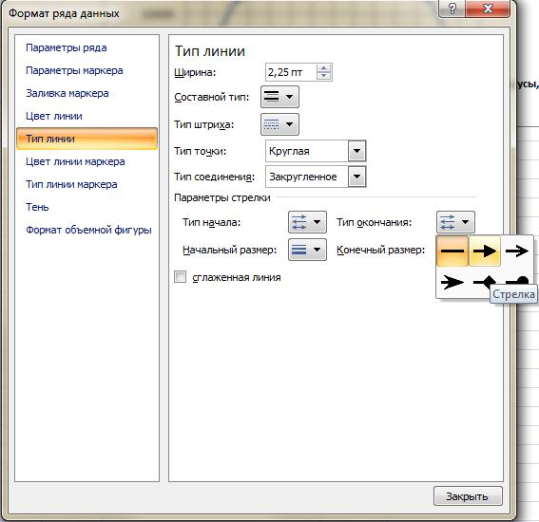Image resolution: width=539 pixels, height=522 pixels.
Task: Open the Составной тип compound type dropdown
Action: pyautogui.click(x=279, y=97)
